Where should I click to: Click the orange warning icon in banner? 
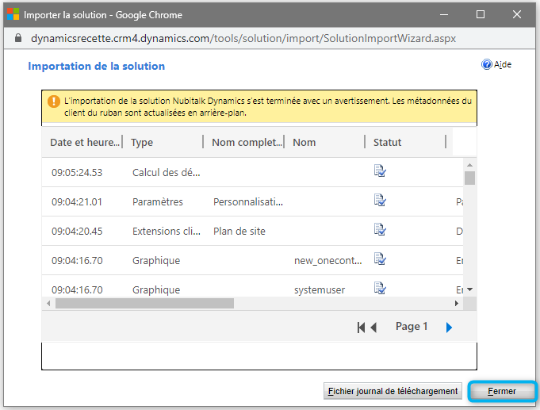pos(54,102)
